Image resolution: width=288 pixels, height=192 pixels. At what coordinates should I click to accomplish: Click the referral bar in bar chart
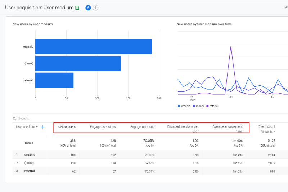point(54,80)
